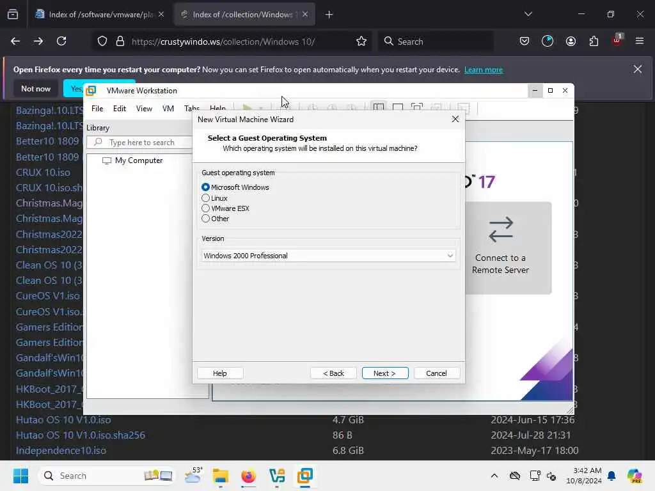Choose the VMware ESX option
Screen dimensions: 655x491
[x=205, y=208]
